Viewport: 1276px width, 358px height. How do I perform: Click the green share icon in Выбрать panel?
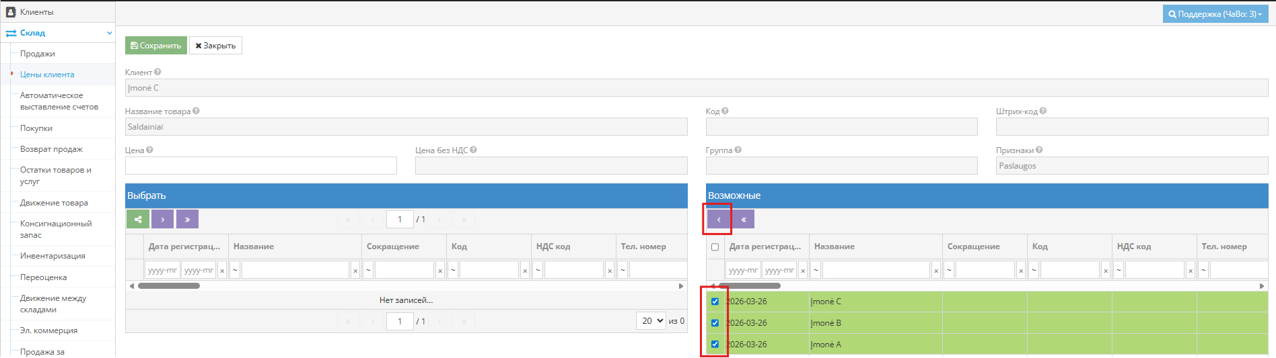pos(138,219)
